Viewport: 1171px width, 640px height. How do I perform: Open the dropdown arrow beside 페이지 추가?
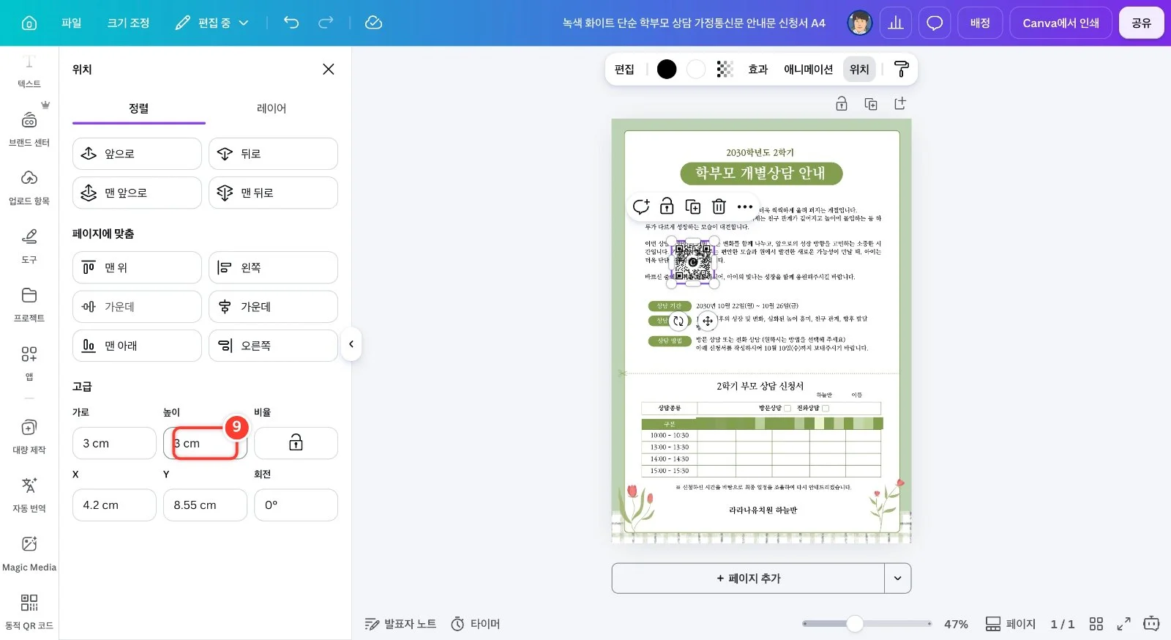tap(898, 578)
